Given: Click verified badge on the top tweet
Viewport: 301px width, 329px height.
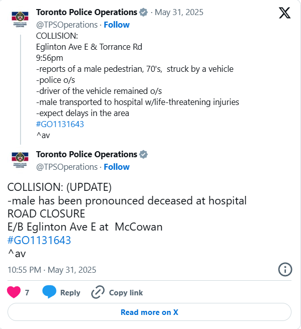Looking at the screenshot, I should tap(143, 13).
